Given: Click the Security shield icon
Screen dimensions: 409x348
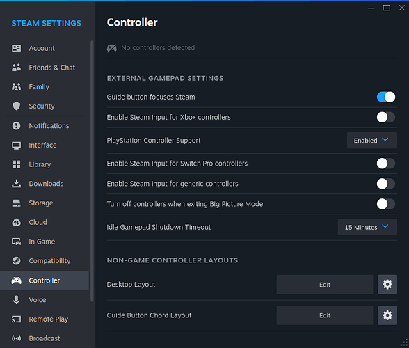Looking at the screenshot, I should click(x=16, y=106).
